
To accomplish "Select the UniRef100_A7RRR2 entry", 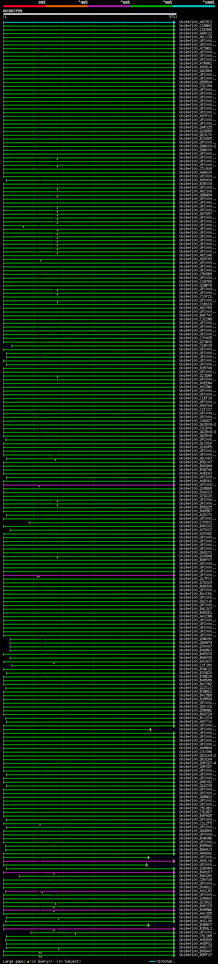I will (196, 64).
